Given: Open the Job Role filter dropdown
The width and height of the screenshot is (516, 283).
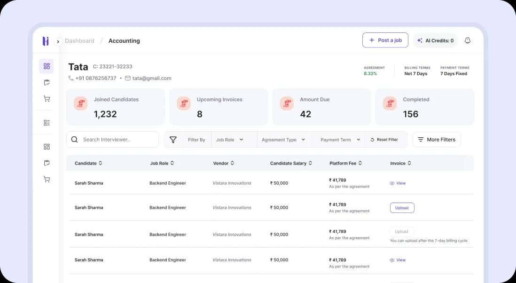Looking at the screenshot, I should pyautogui.click(x=230, y=140).
